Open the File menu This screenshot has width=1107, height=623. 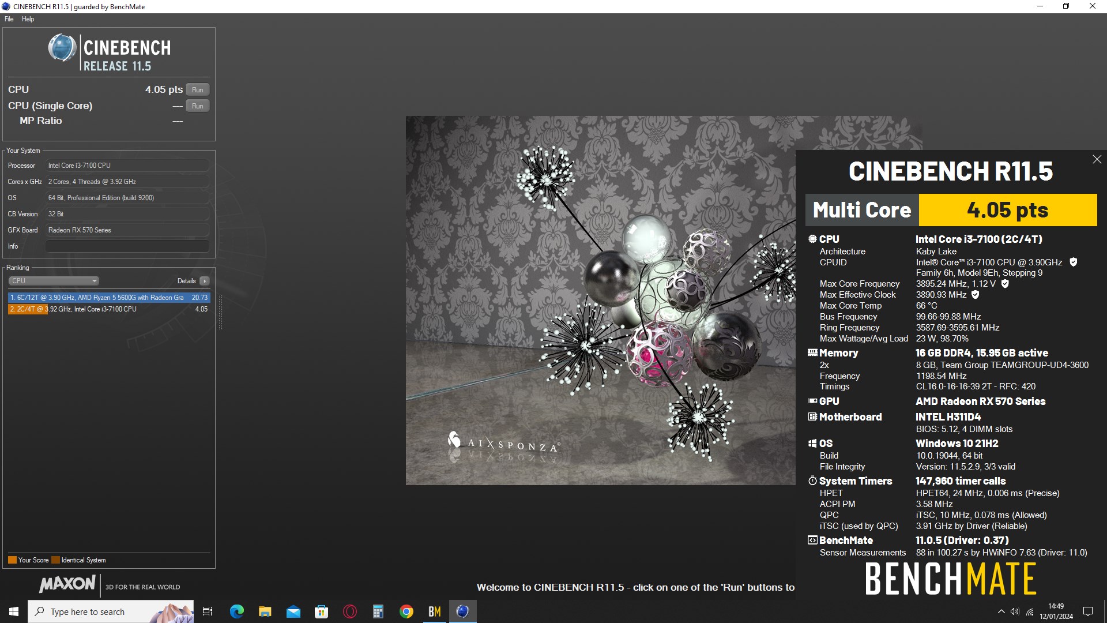pyautogui.click(x=9, y=19)
